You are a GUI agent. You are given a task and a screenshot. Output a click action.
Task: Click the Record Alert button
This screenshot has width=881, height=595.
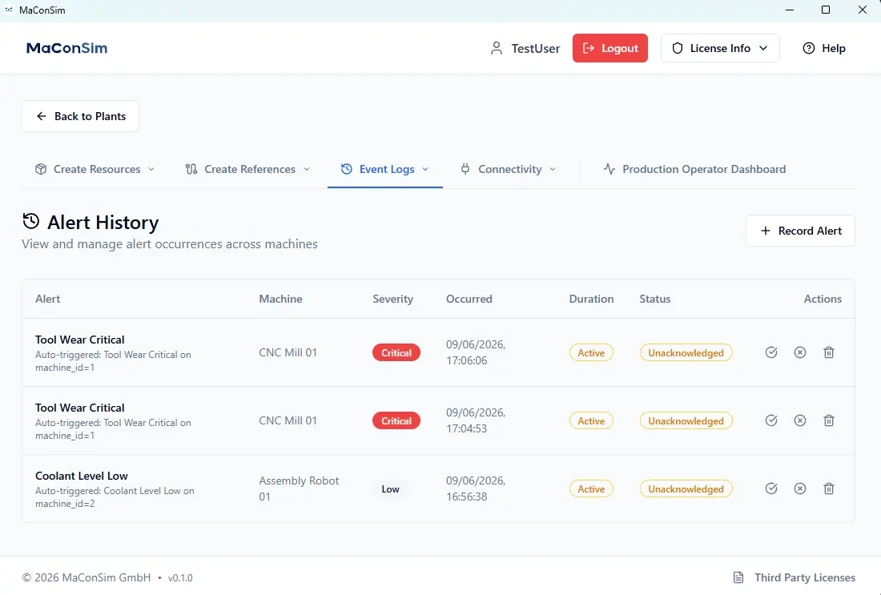800,231
